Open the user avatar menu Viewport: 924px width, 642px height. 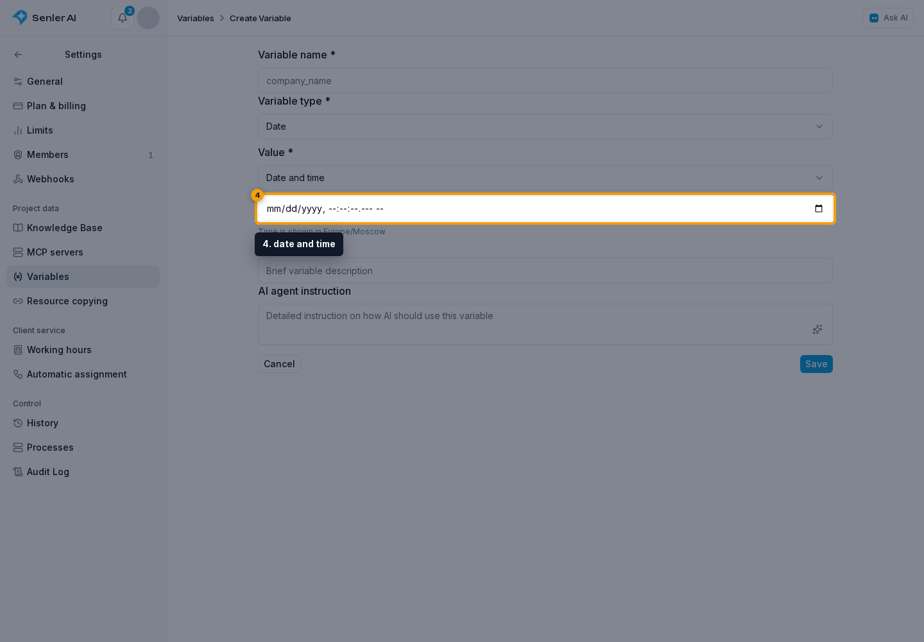[148, 18]
